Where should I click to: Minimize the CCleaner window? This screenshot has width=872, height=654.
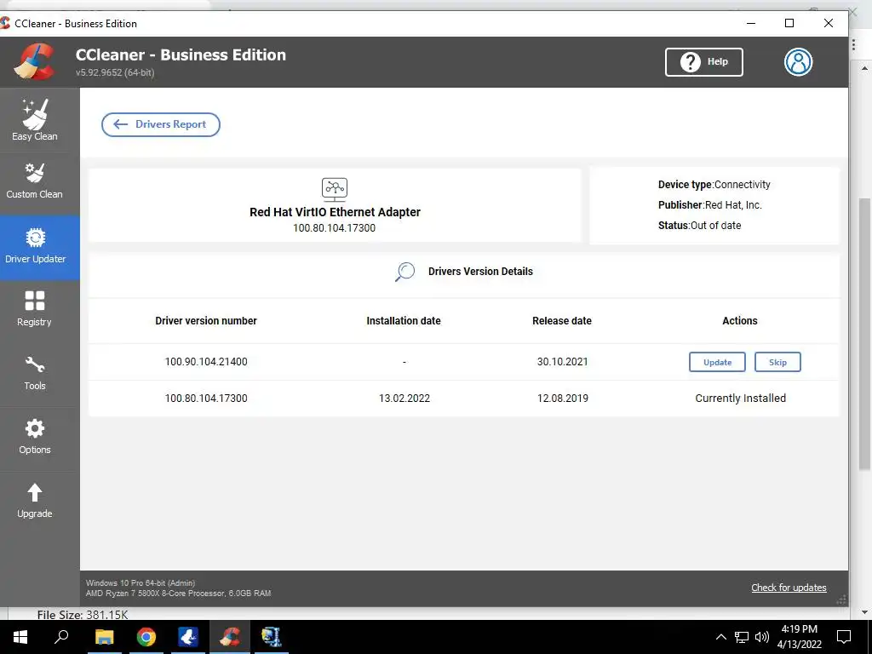(x=751, y=23)
